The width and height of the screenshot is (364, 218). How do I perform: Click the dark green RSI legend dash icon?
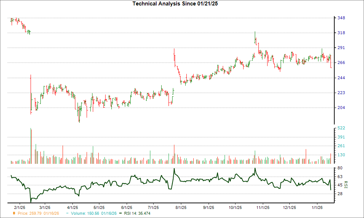pyautogui.click(x=120, y=214)
